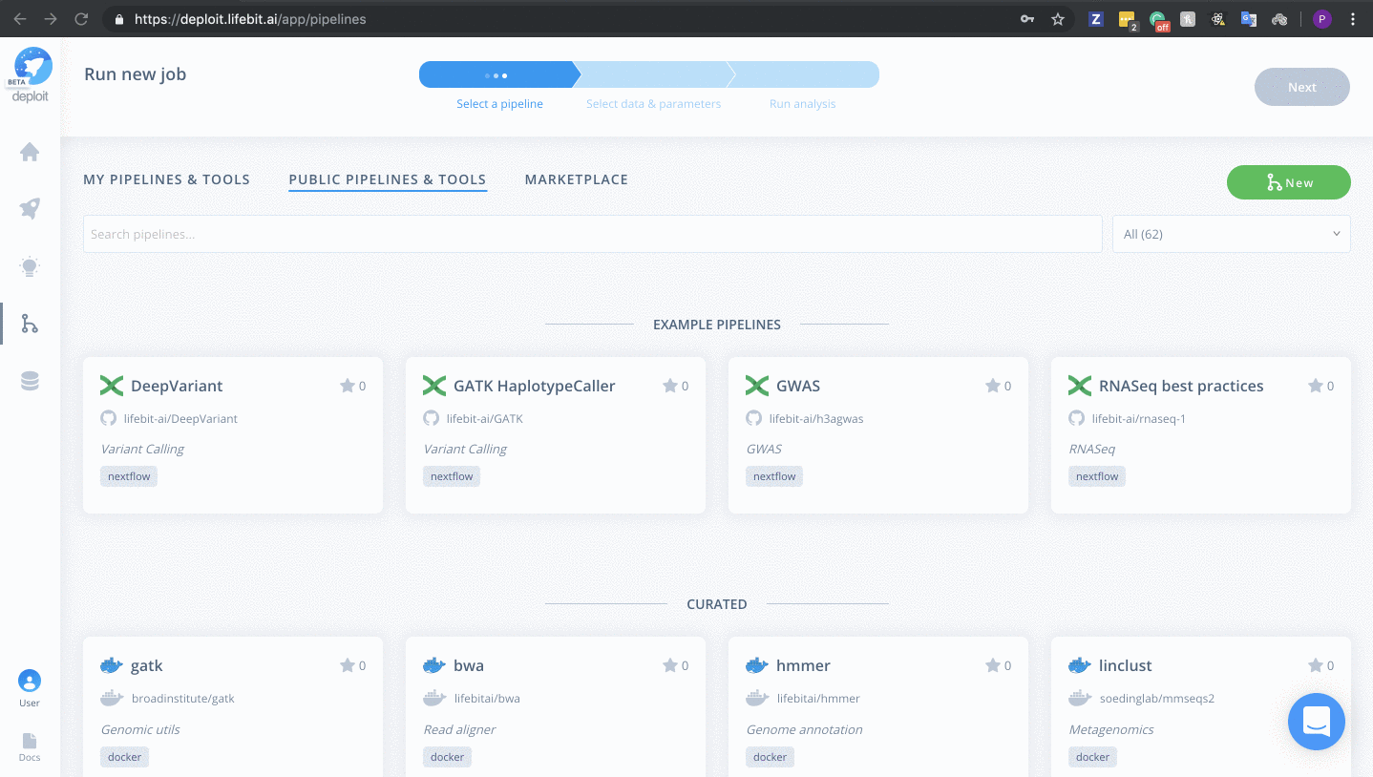1373x777 pixels.
Task: Click GitHub icon beside lifebit-ai/h3agwas
Action: pos(753,418)
